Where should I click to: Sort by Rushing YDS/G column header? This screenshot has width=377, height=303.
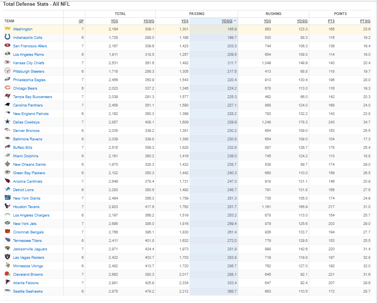coord(302,21)
